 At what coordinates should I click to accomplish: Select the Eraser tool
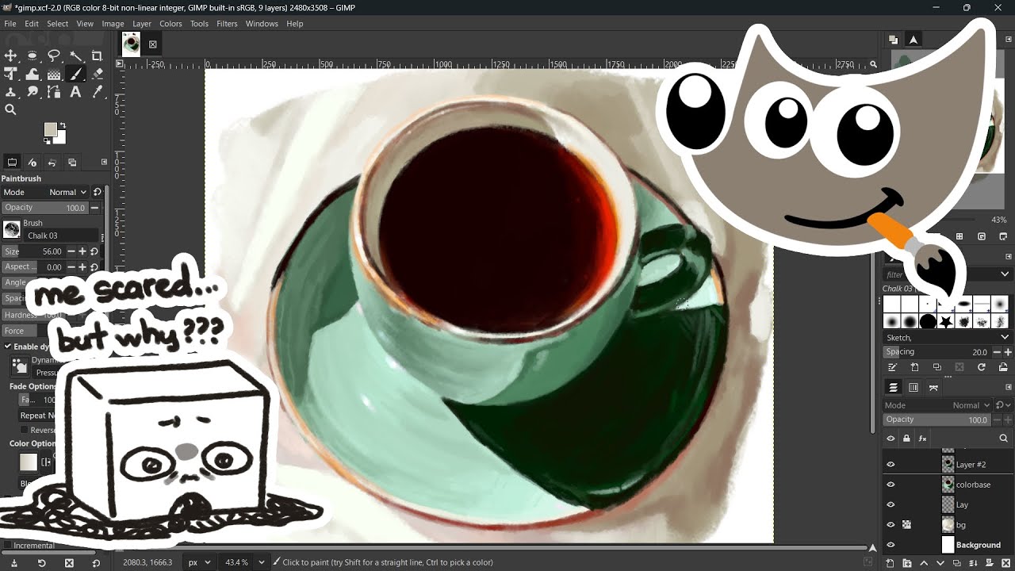tap(98, 74)
